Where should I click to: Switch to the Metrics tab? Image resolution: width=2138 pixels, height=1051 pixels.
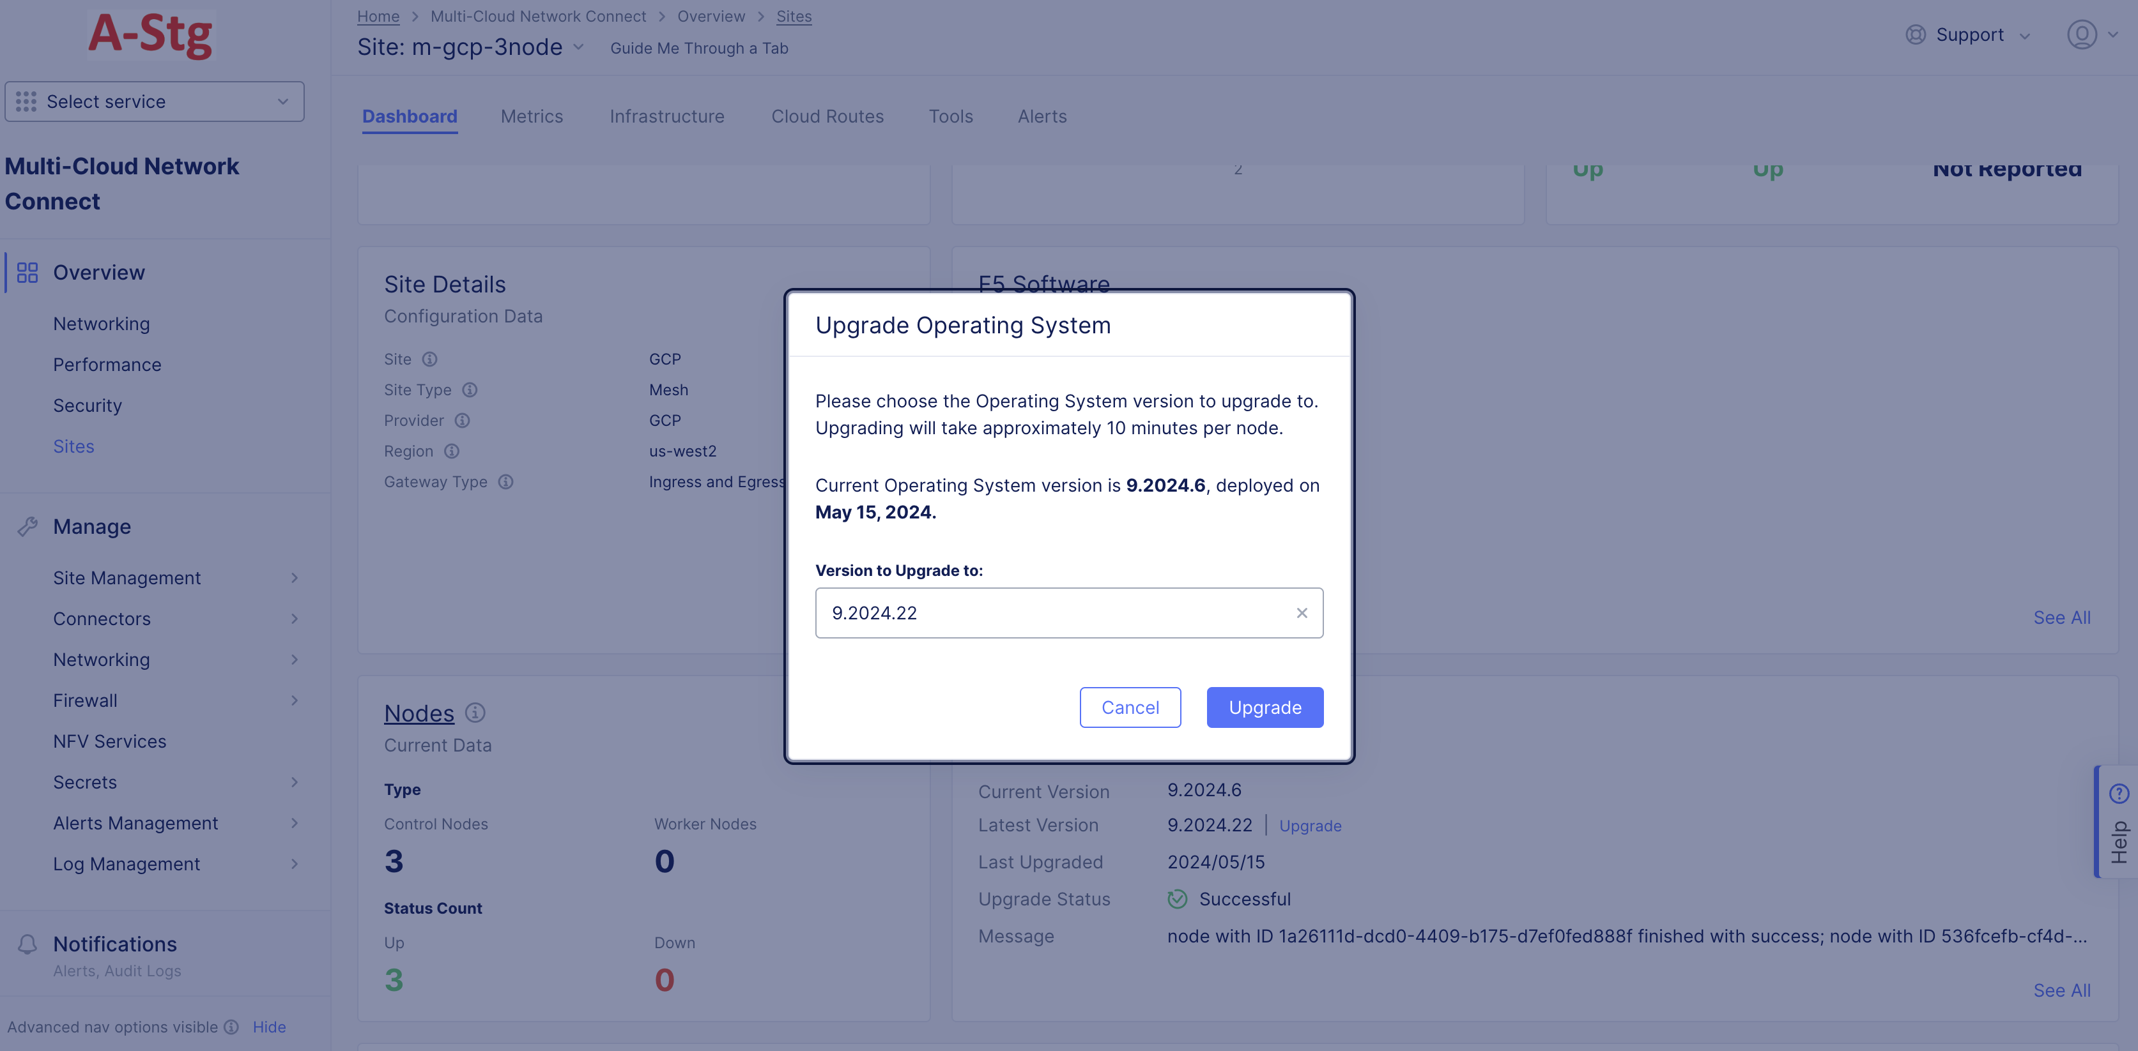[531, 116]
